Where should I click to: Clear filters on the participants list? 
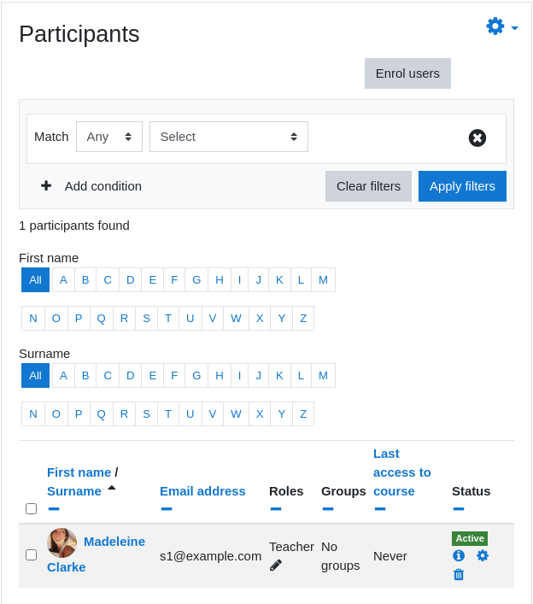coord(368,186)
